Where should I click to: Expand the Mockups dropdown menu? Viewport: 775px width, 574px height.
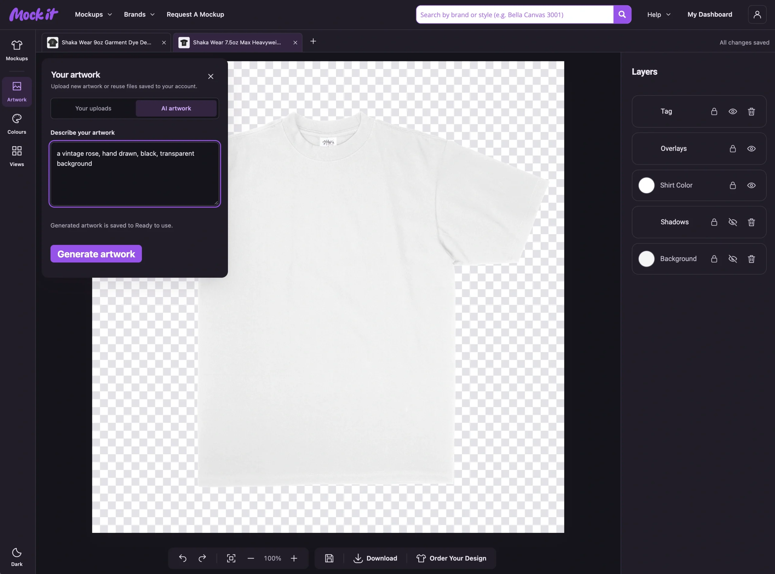(93, 14)
